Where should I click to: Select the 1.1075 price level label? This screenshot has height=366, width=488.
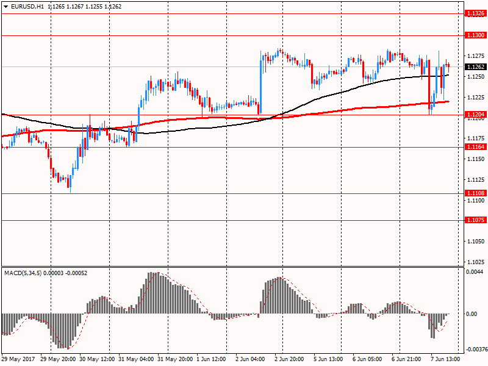coord(474,220)
